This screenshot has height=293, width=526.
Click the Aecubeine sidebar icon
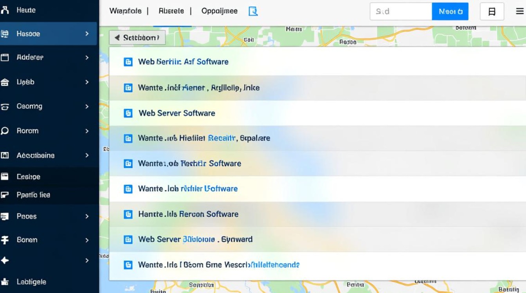(5, 155)
